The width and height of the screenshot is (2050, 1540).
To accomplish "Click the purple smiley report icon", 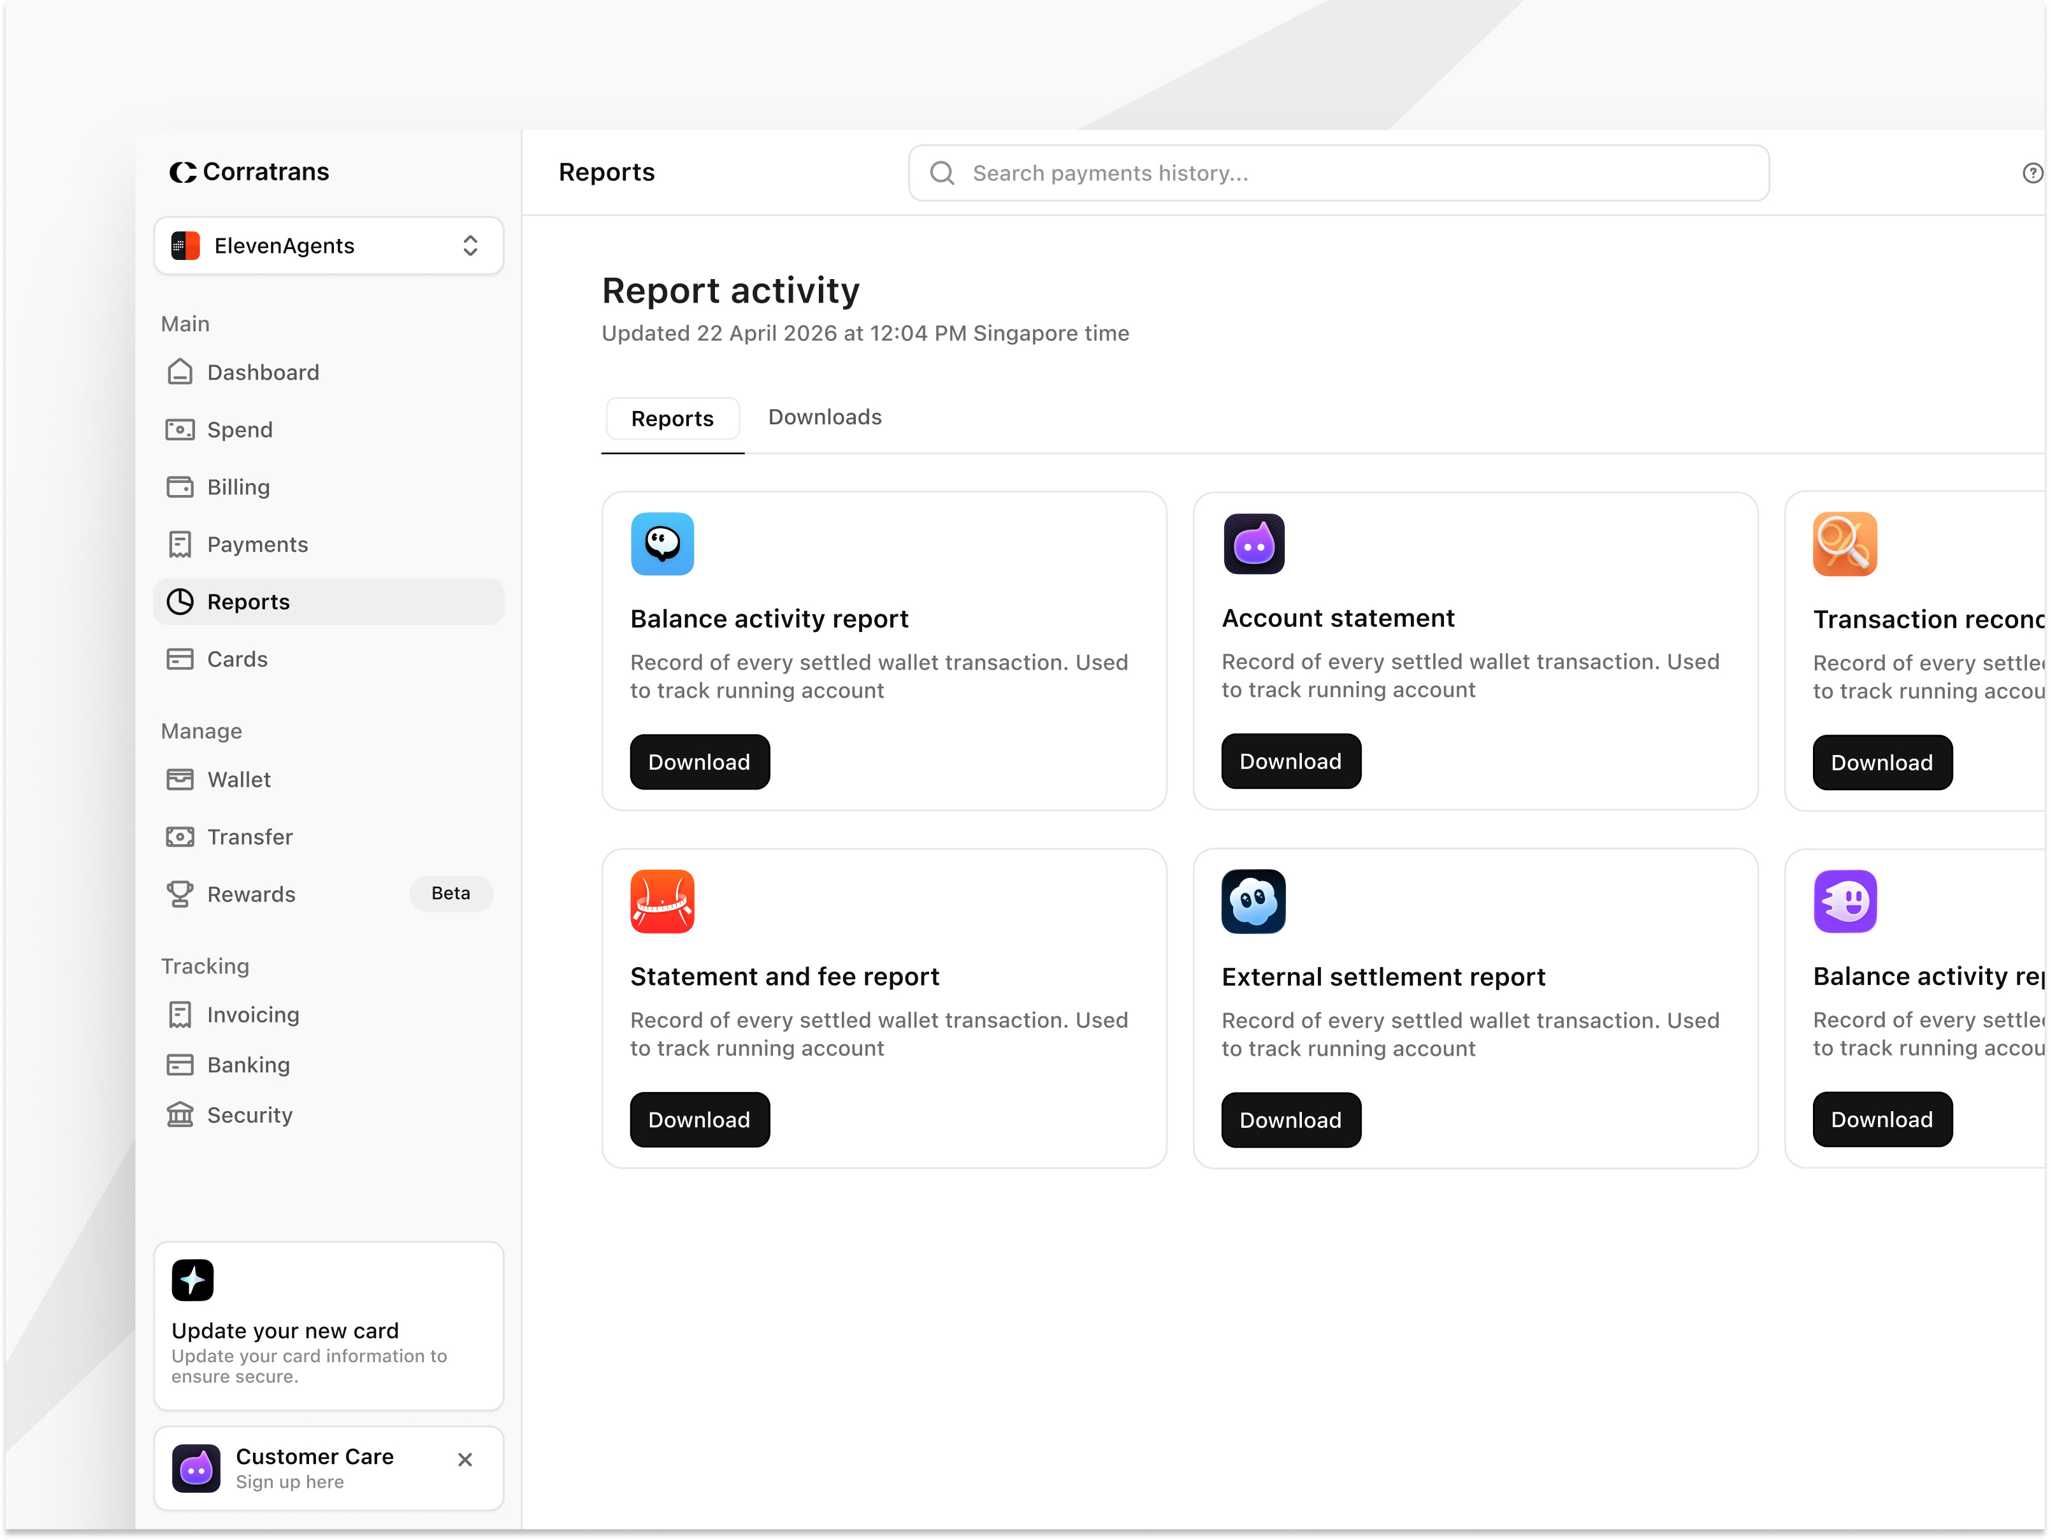I will (x=1845, y=902).
